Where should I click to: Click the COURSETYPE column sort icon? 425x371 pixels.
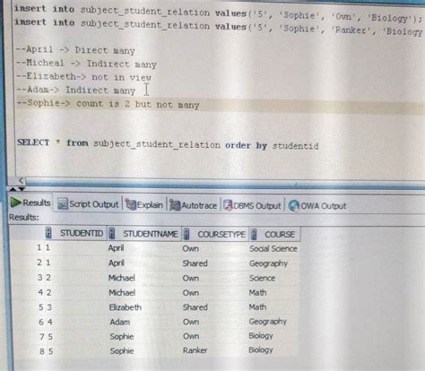186,234
